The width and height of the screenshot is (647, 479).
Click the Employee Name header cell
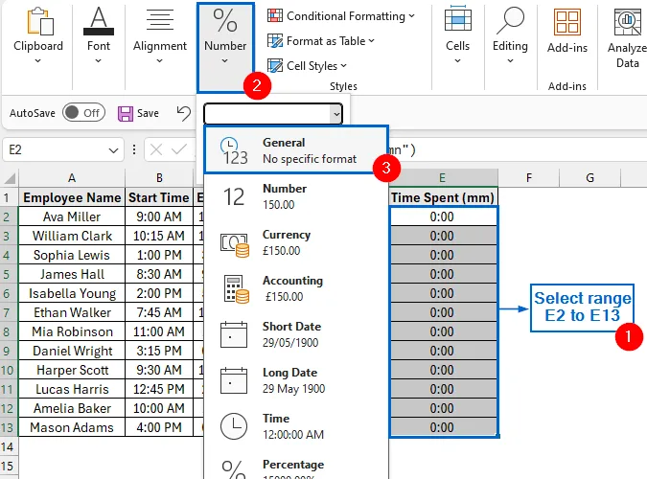click(x=72, y=197)
